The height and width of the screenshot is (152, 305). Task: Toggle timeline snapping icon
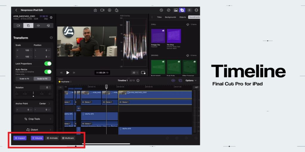173,80
